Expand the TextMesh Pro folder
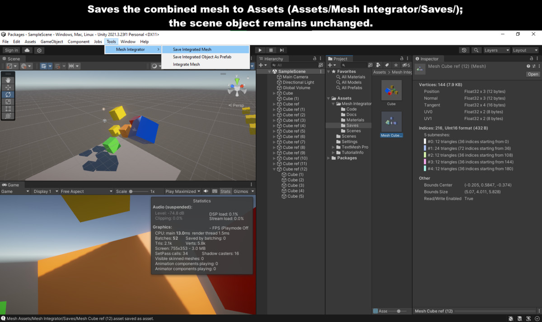 coord(333,147)
